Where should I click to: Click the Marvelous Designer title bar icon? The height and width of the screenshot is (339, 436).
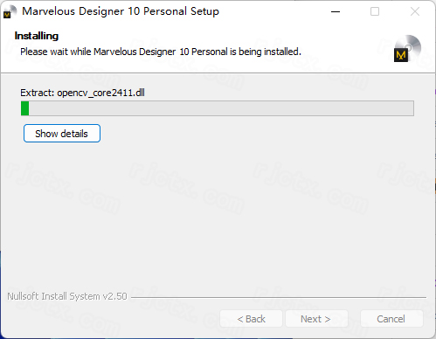[9, 12]
